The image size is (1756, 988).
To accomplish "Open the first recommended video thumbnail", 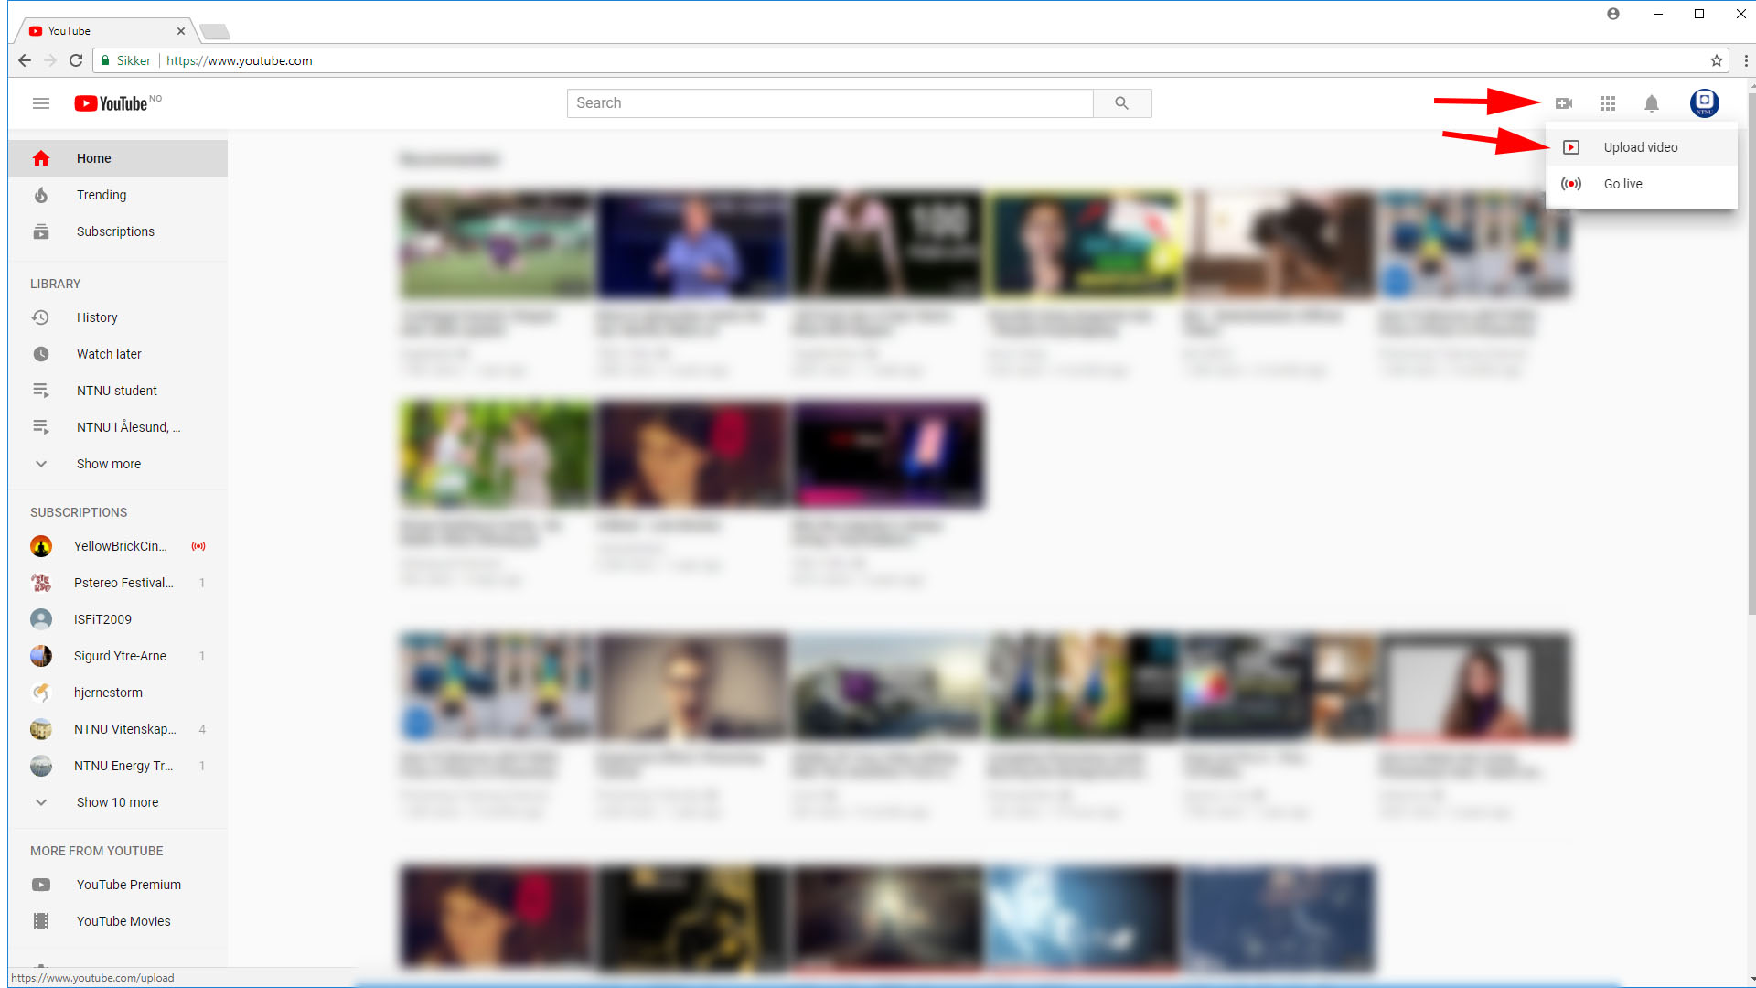I will (x=497, y=245).
